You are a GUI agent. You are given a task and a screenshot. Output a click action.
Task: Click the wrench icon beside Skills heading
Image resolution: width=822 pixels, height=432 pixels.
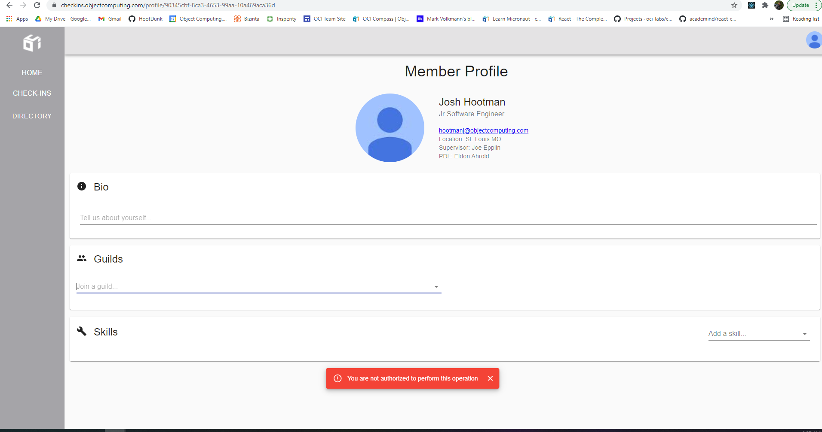[81, 331]
